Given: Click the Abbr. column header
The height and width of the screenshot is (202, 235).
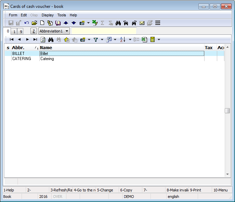Looking at the screenshot, I should (x=25, y=48).
